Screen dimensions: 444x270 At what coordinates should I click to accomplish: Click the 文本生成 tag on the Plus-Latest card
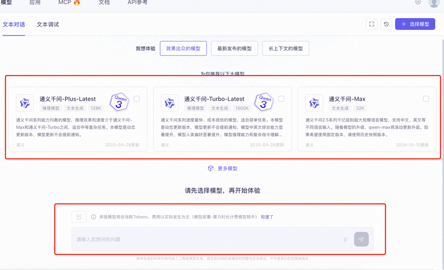[x=75, y=108]
